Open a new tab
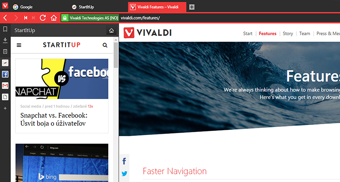Image resolution: width=340 pixels, height=182 pixels. point(192,7)
